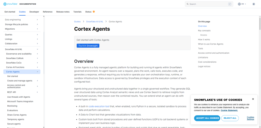The width and height of the screenshot is (261, 128).
Task: Jump to Legal notices section
Action: (204, 66)
